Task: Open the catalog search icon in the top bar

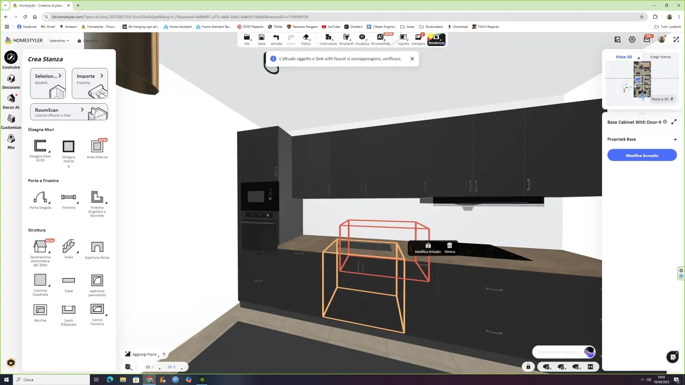Action: pos(618,40)
